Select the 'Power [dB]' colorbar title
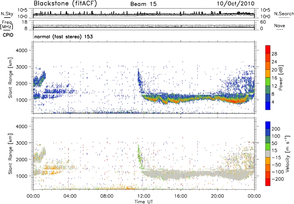294x204 pixels. [x=281, y=78]
